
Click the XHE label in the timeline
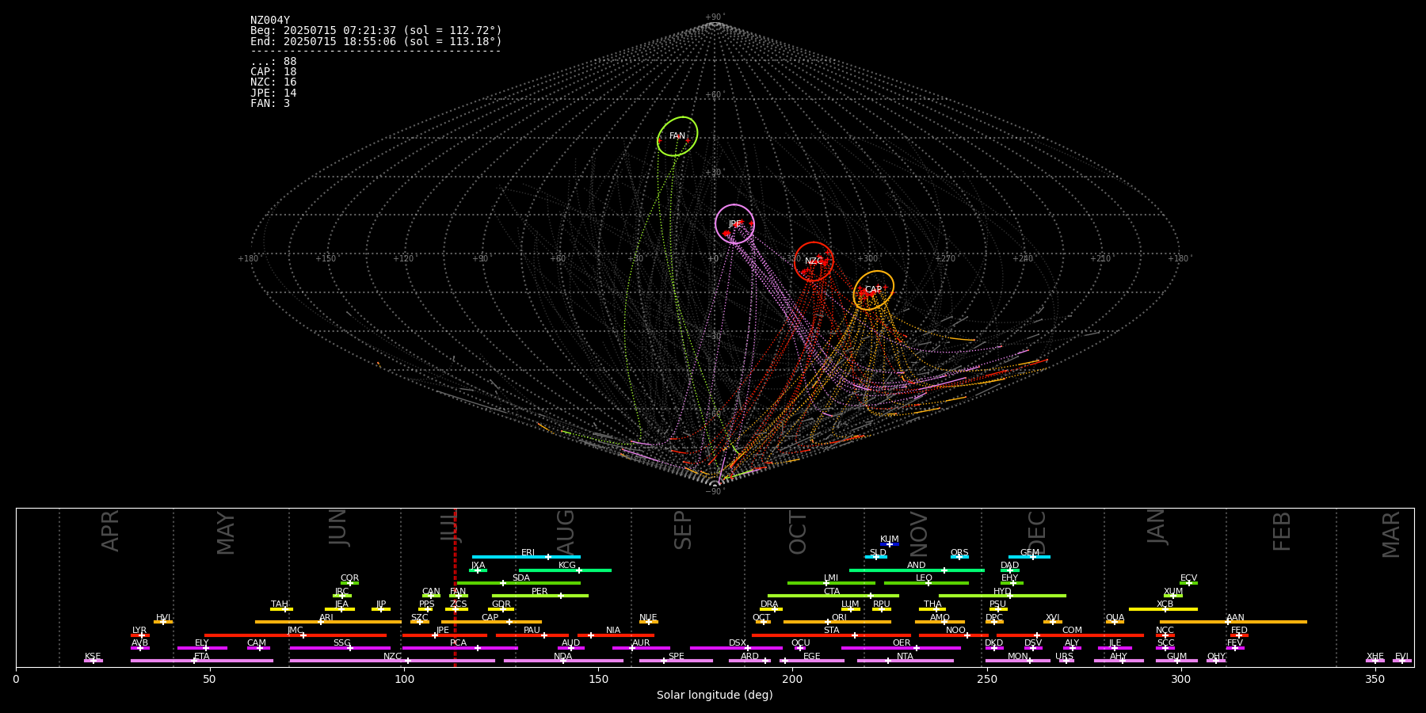click(1375, 656)
